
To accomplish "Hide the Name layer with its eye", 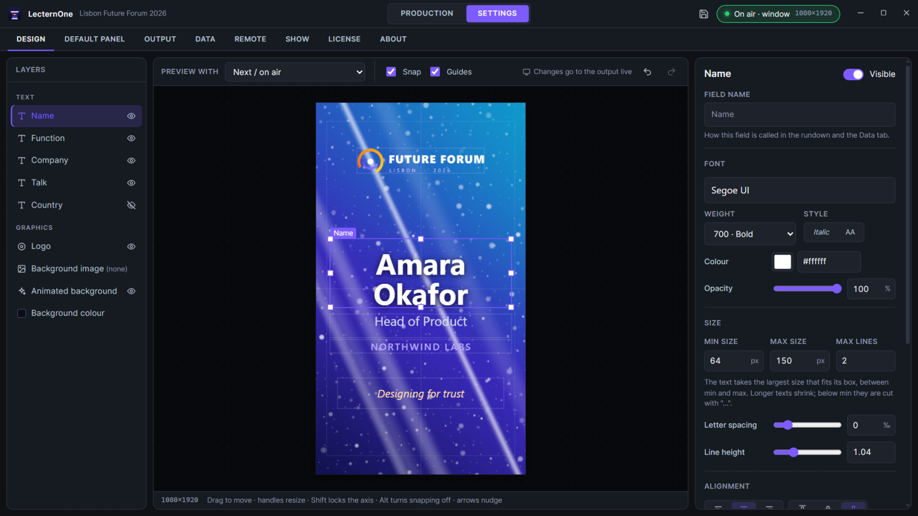I will [x=131, y=116].
